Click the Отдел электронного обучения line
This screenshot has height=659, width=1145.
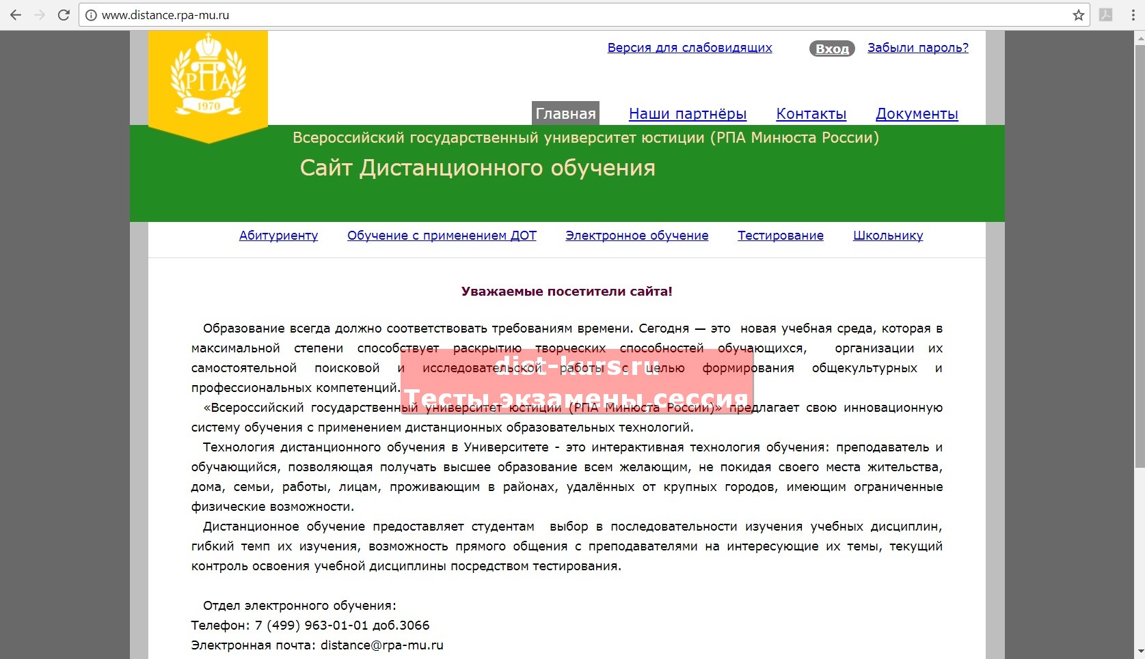[299, 606]
